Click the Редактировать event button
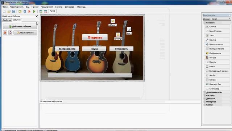 click(x=25, y=32)
